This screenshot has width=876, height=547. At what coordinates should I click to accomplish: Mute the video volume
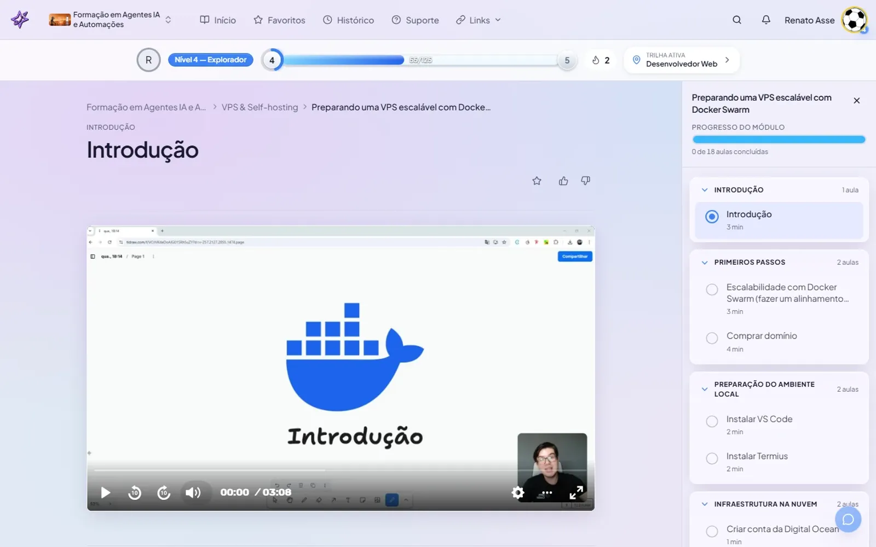point(193,493)
